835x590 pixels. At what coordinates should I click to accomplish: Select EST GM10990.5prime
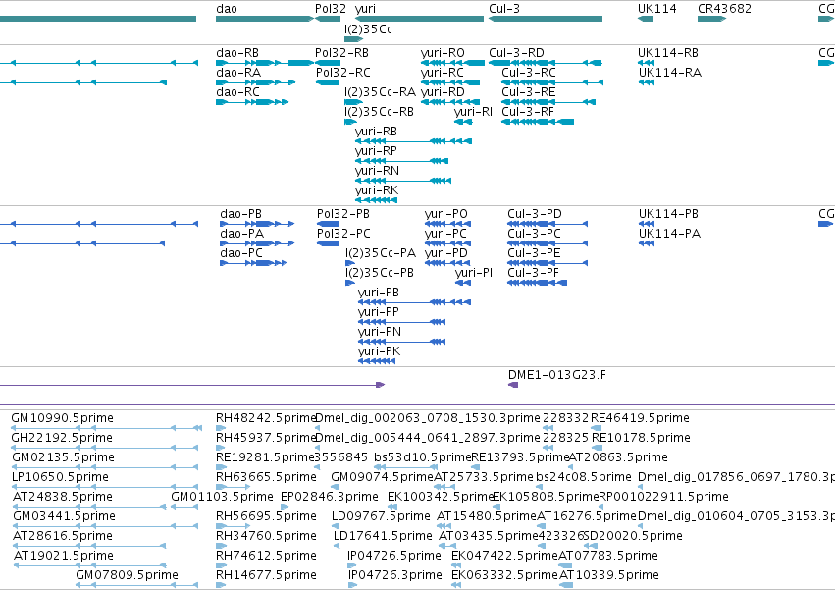(x=62, y=418)
